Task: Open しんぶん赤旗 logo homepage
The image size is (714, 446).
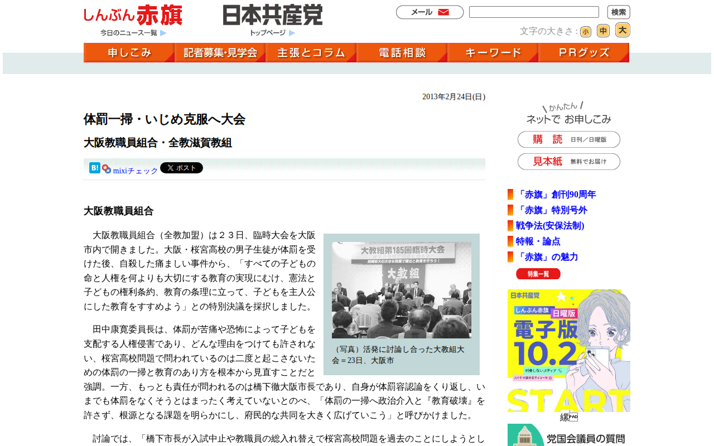Action: click(x=133, y=15)
